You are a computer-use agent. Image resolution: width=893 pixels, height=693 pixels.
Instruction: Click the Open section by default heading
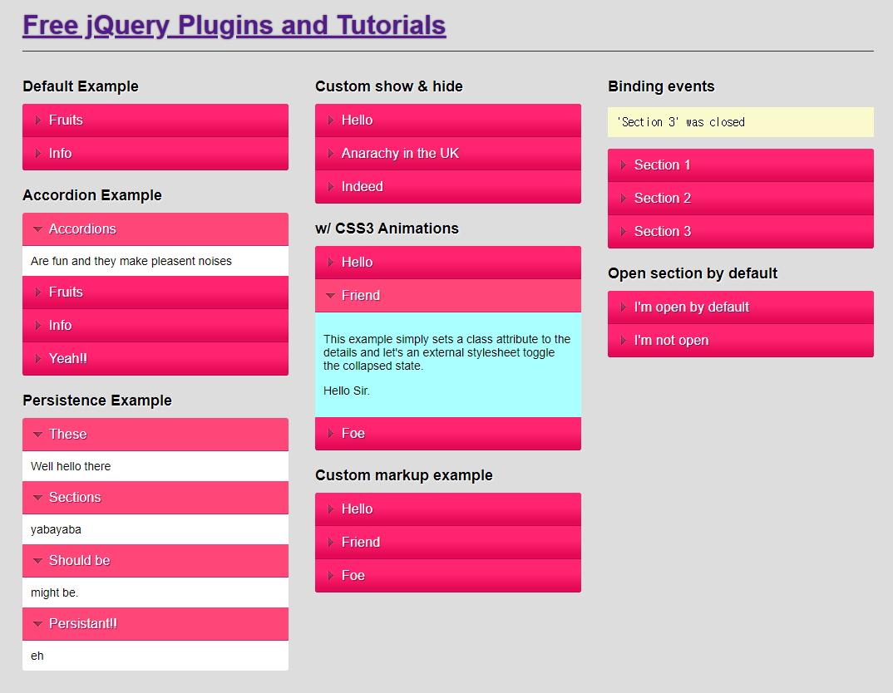pos(693,273)
